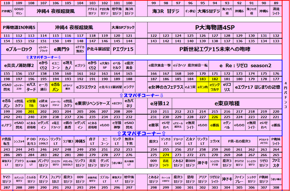Click the e東京喰種 cell
The height and width of the screenshot is (191, 290).
227,103
